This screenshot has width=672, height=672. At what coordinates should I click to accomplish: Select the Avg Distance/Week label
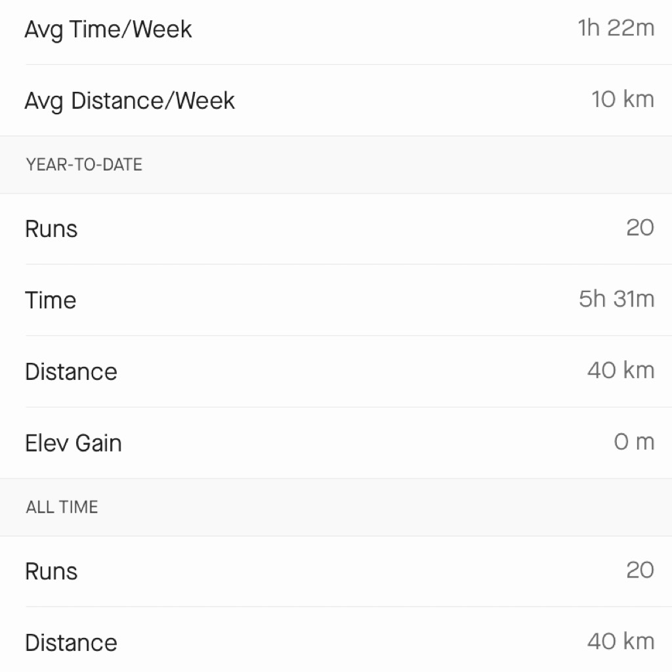click(129, 102)
